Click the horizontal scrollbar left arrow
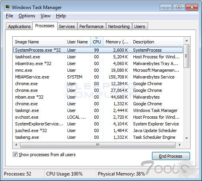This screenshot has height=181, width=202. pyautogui.click(x=16, y=145)
